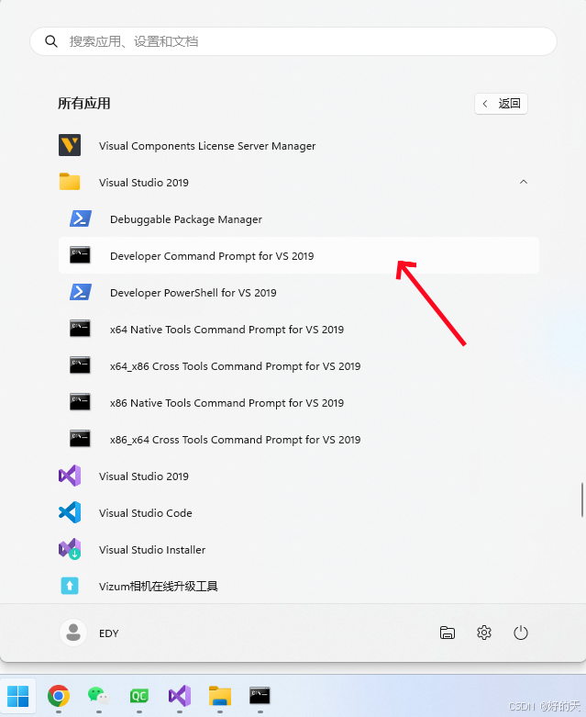Open File Explorer on the taskbar
This screenshot has width=586, height=717.
coord(220,696)
